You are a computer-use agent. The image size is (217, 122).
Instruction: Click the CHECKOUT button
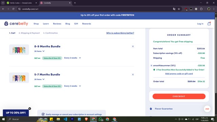tap(179, 96)
